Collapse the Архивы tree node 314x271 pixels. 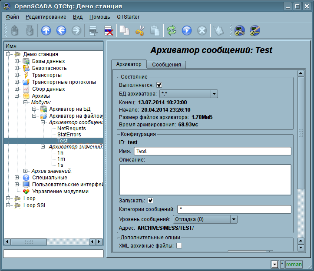tap(17, 96)
